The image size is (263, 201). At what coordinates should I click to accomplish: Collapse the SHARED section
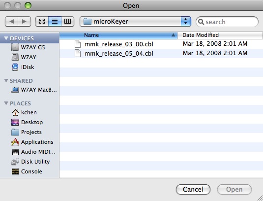tap(6, 81)
